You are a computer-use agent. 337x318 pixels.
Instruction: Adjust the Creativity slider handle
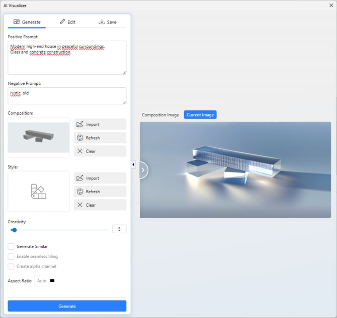click(14, 230)
